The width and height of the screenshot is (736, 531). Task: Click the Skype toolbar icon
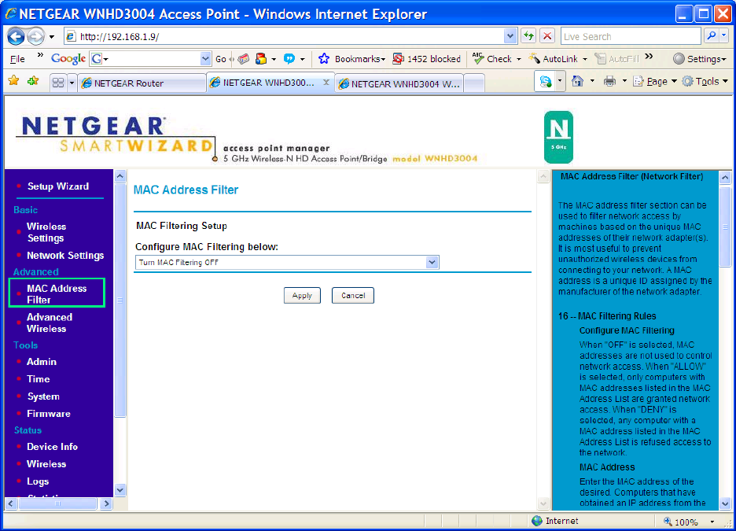pyautogui.click(x=546, y=82)
